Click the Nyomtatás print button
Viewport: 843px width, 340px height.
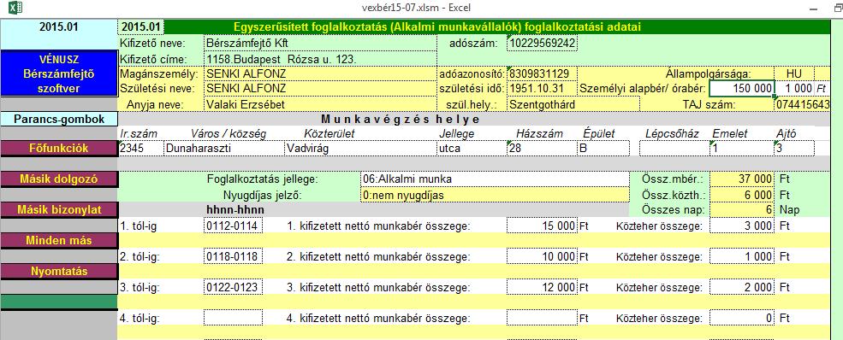tap(58, 272)
